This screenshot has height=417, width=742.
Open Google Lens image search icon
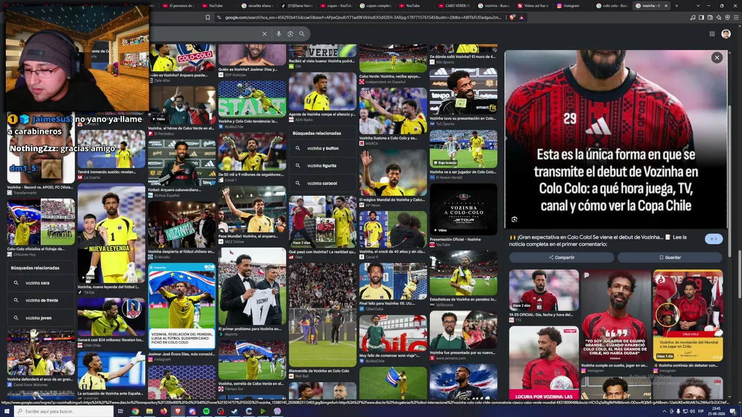pos(290,34)
